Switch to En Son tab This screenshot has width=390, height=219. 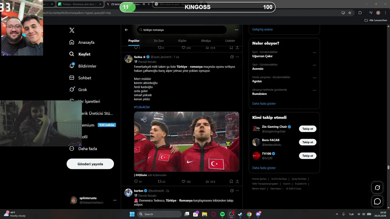click(x=159, y=41)
